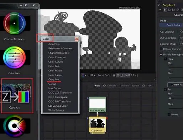Expand the From remapping section
The width and height of the screenshot is (183, 140).
[165, 59]
